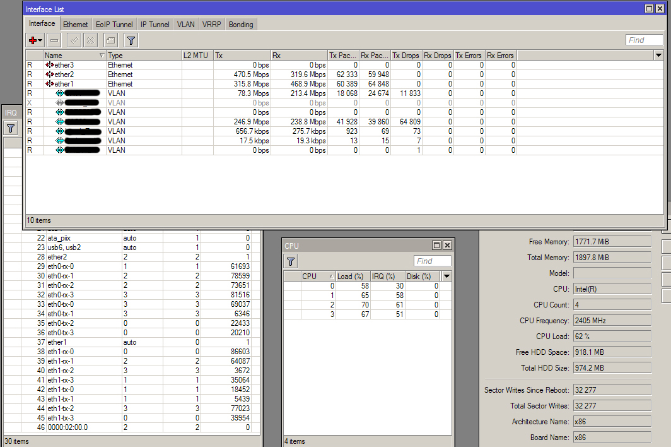
Task: Click the red plus Add interface button
Action: point(35,40)
